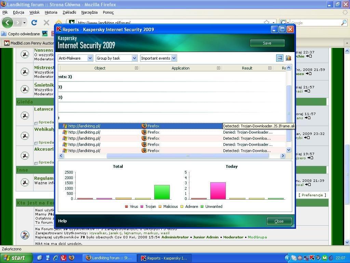Click the forum icon beside Nonsens

point(25,54)
